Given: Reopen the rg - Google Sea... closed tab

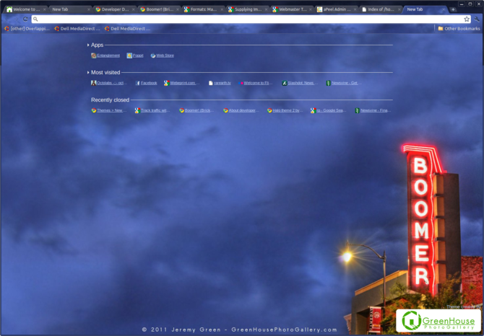Looking at the screenshot, I should pos(329,110).
